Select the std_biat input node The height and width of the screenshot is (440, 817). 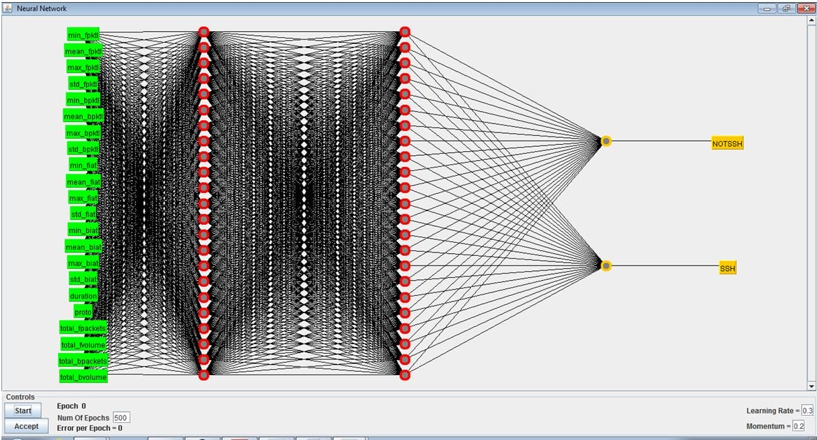coord(83,279)
